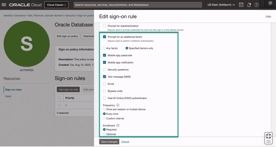View notifications bell icon

coord(249,5)
